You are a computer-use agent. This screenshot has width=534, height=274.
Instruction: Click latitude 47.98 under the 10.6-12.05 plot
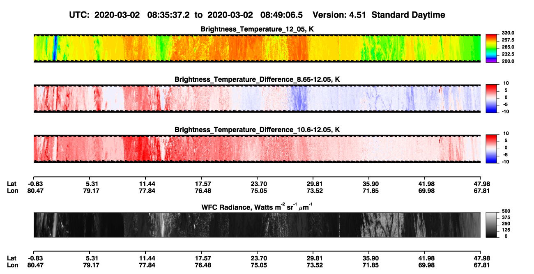tap(482, 184)
